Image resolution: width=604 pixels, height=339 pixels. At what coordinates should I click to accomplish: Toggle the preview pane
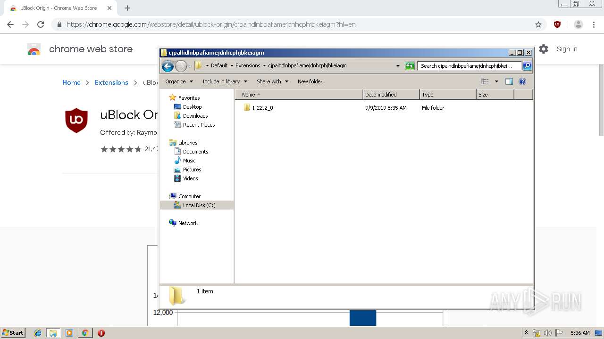(x=509, y=81)
